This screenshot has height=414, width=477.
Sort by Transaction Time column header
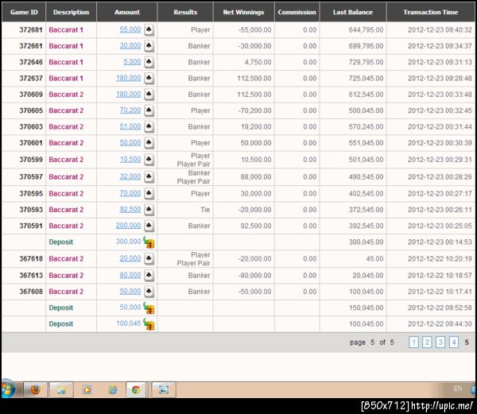tap(431, 12)
